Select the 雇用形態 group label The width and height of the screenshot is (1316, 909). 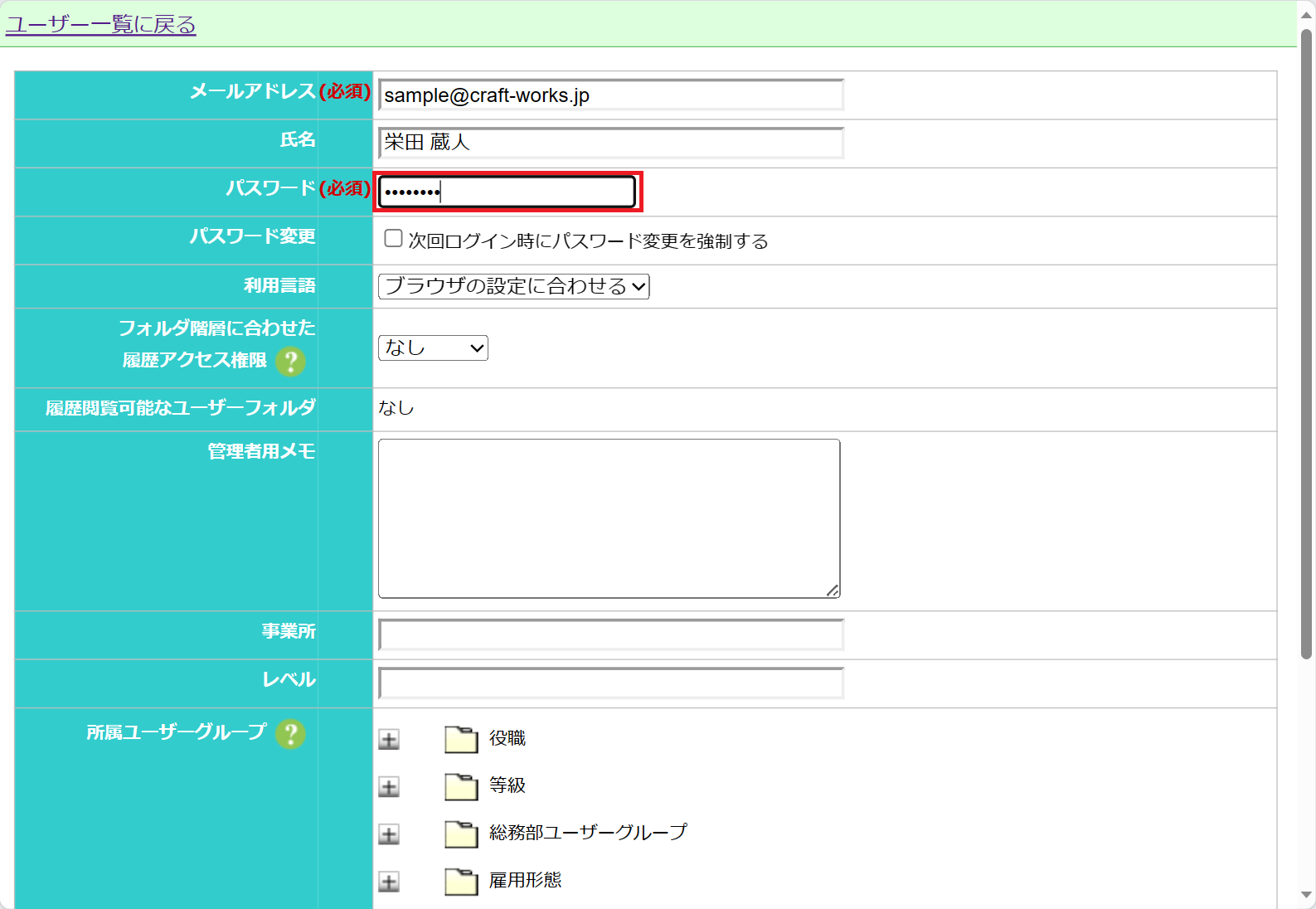tap(526, 880)
